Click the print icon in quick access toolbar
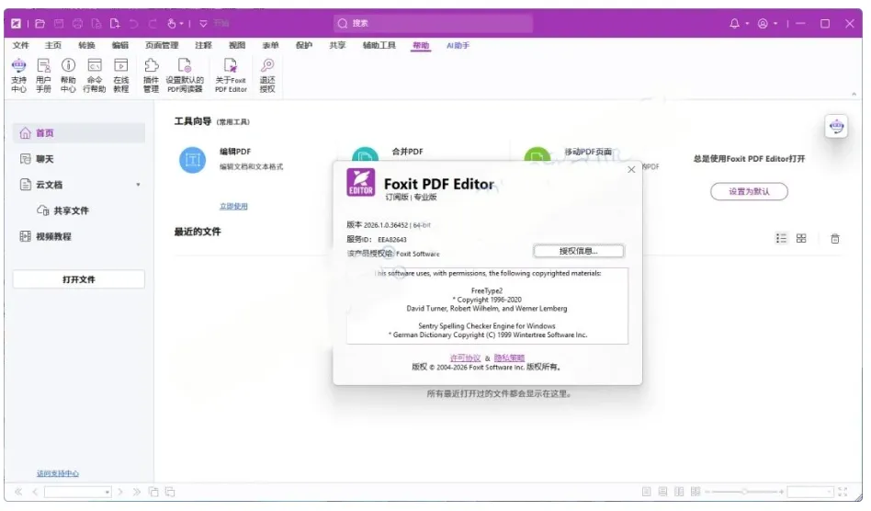The width and height of the screenshot is (871, 511). click(77, 23)
